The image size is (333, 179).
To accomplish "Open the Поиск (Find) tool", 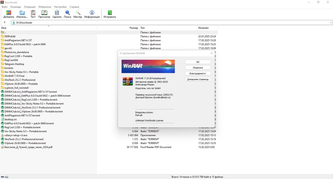I will 67,14.
